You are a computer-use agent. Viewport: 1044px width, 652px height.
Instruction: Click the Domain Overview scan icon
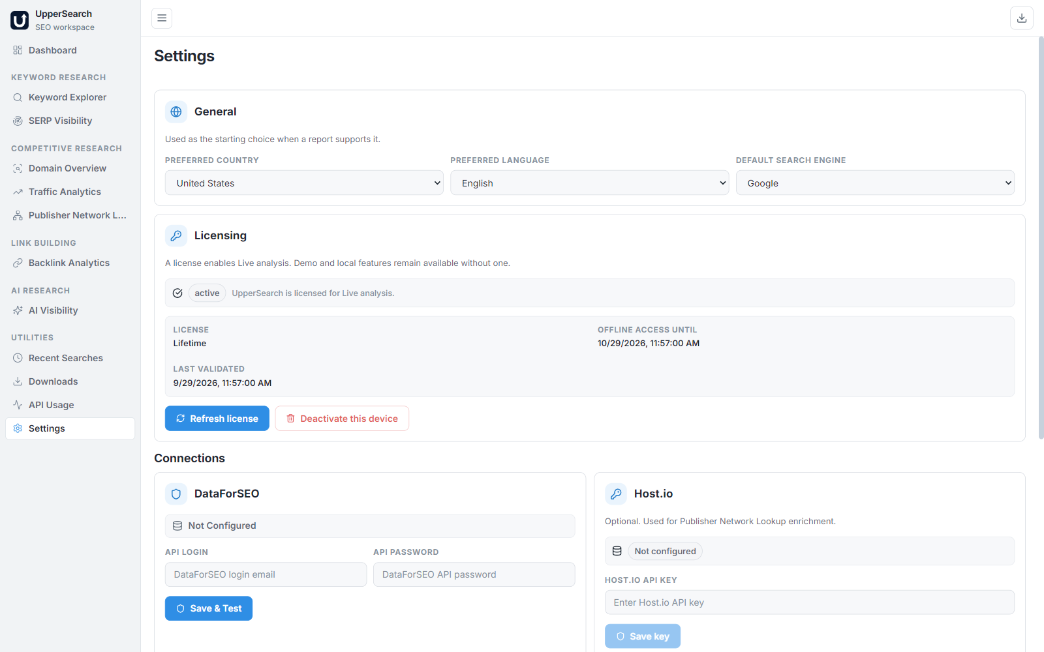click(x=18, y=168)
